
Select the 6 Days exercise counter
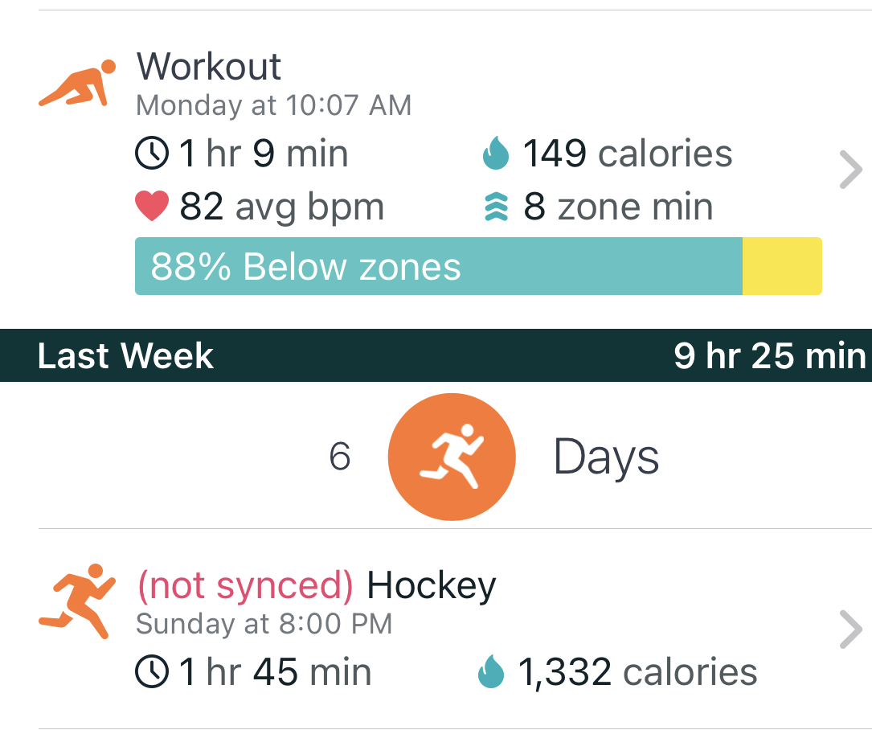[x=341, y=456]
